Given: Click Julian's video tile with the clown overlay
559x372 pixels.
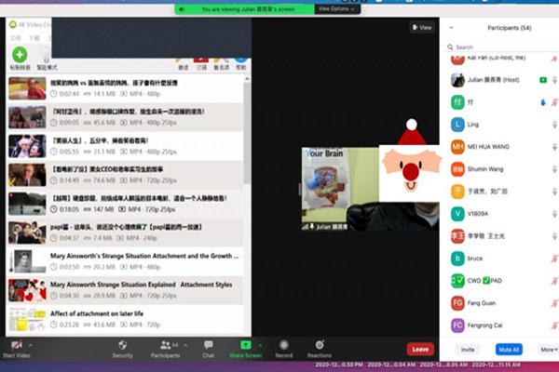Looking at the screenshot, I should click(x=371, y=189).
